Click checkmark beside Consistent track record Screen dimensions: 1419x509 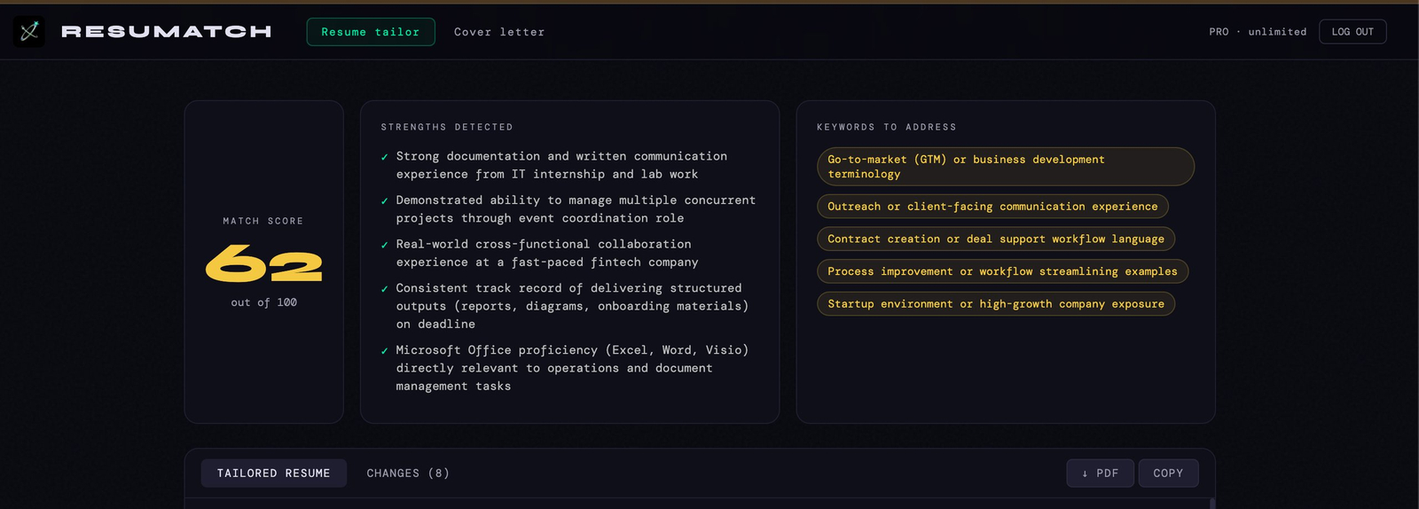click(384, 290)
